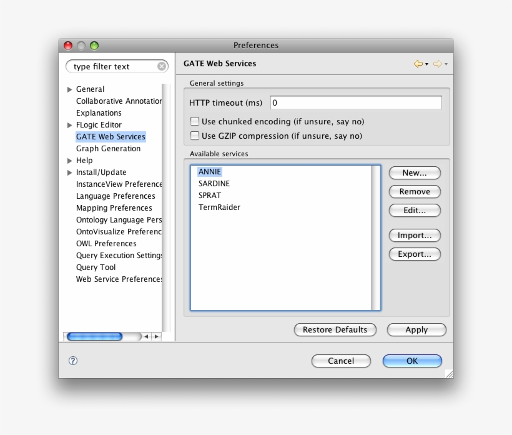Select Query Tool preference entry

[x=95, y=267]
